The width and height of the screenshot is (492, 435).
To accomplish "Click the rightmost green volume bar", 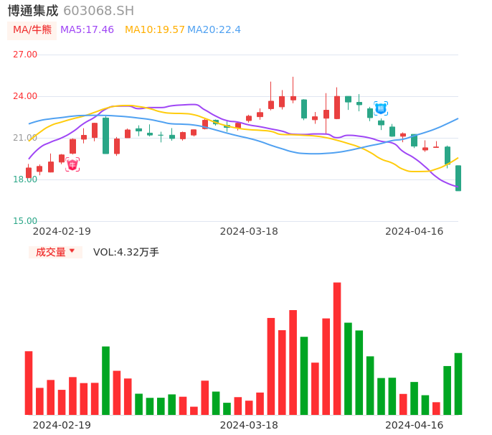I will coord(458,383).
